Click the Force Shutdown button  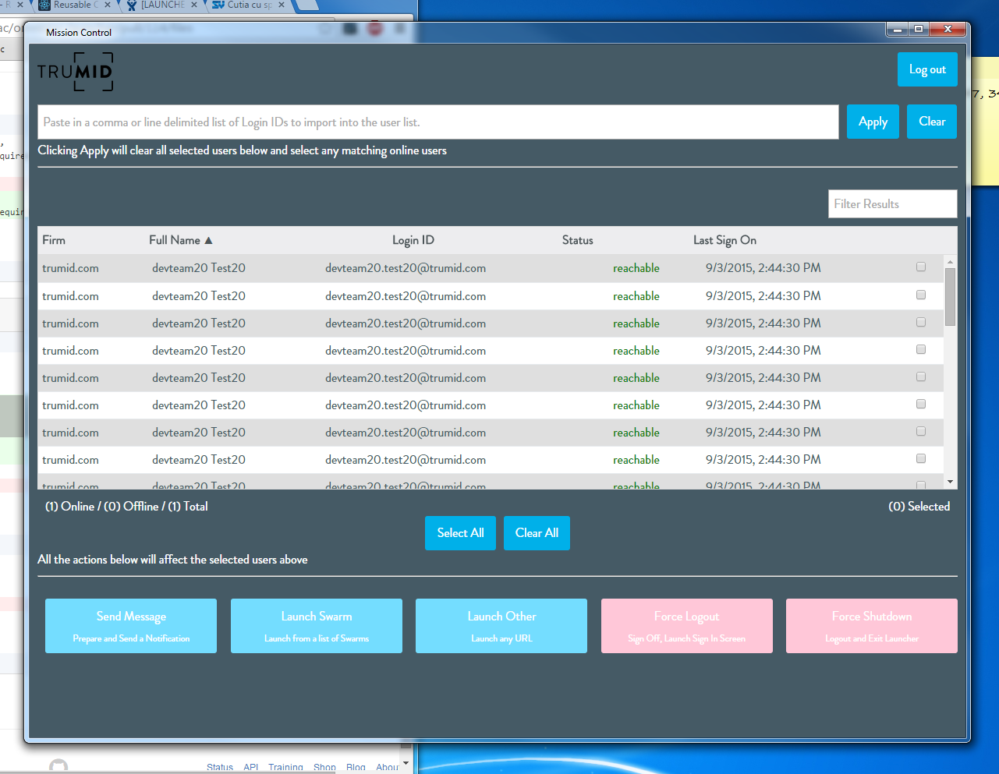pyautogui.click(x=872, y=626)
